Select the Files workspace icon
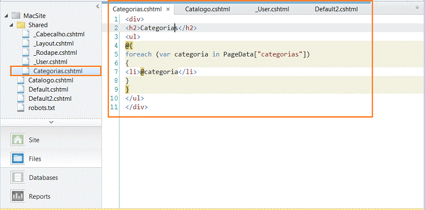 (18, 158)
